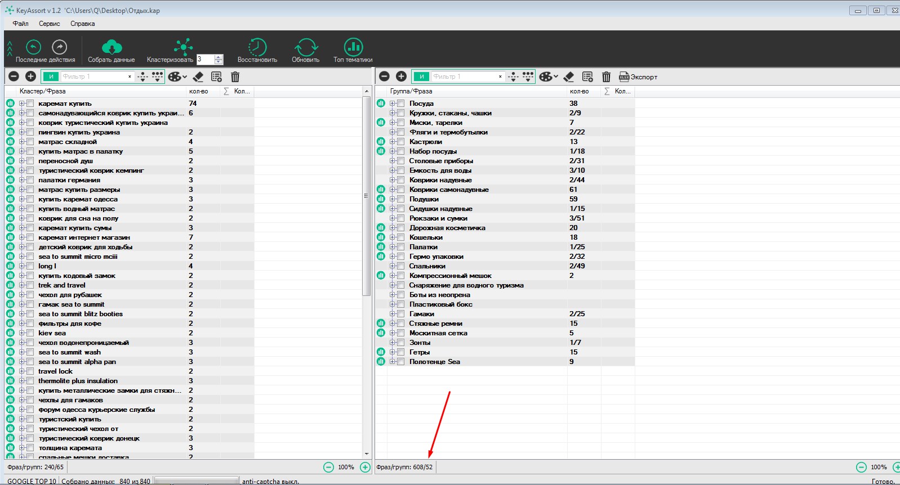Tick the checkbox next to 'Палатки' group

click(401, 247)
